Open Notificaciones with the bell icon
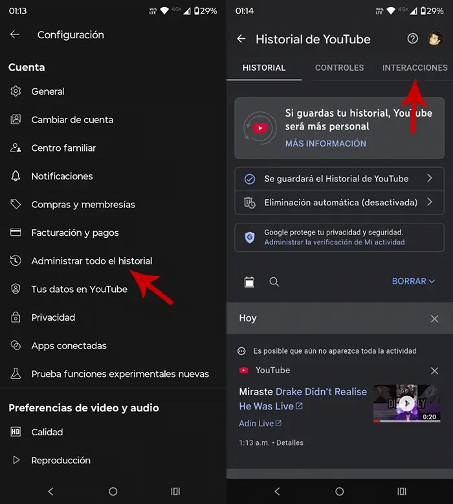 [x=61, y=176]
